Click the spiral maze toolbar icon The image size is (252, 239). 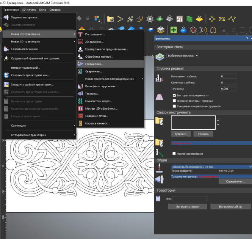point(180,19)
